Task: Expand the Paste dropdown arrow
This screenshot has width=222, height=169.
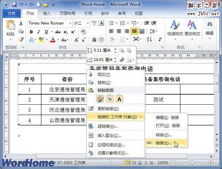Action: [10, 39]
